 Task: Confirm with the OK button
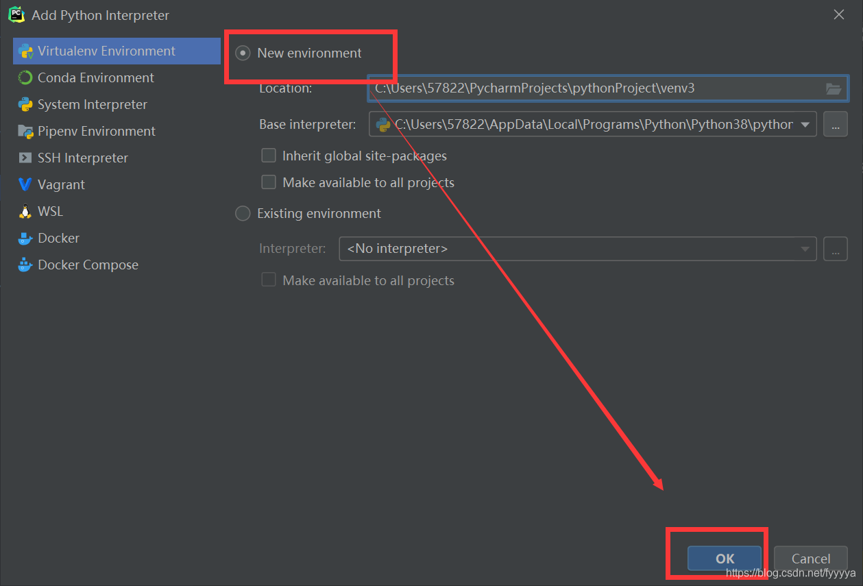coord(725,559)
